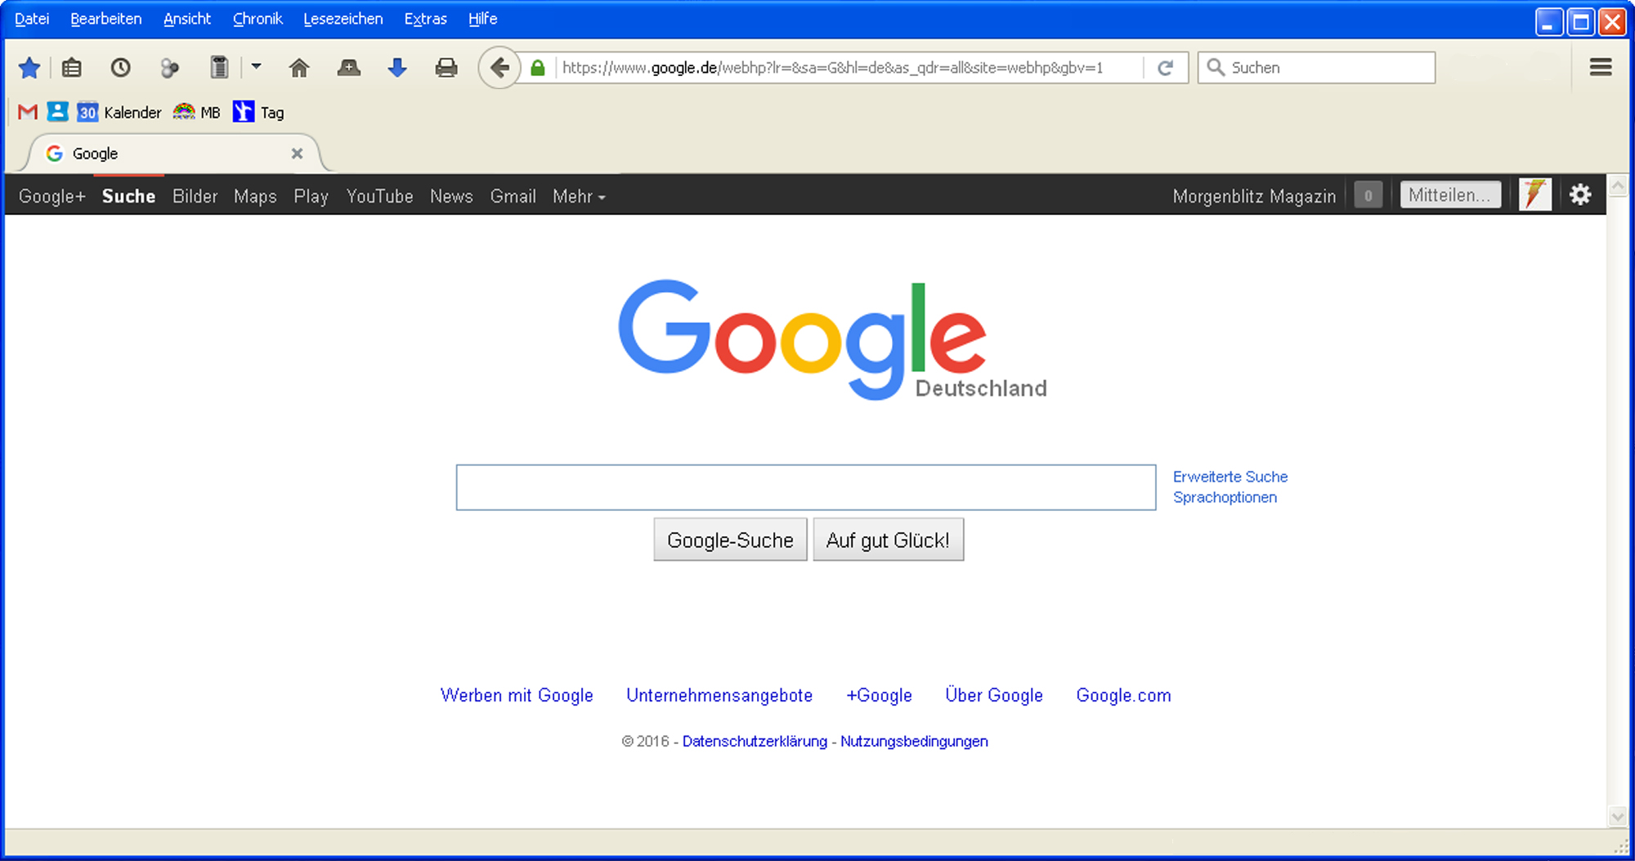Image resolution: width=1635 pixels, height=861 pixels.
Task: Open Google+ in the black bar
Action: (x=52, y=196)
